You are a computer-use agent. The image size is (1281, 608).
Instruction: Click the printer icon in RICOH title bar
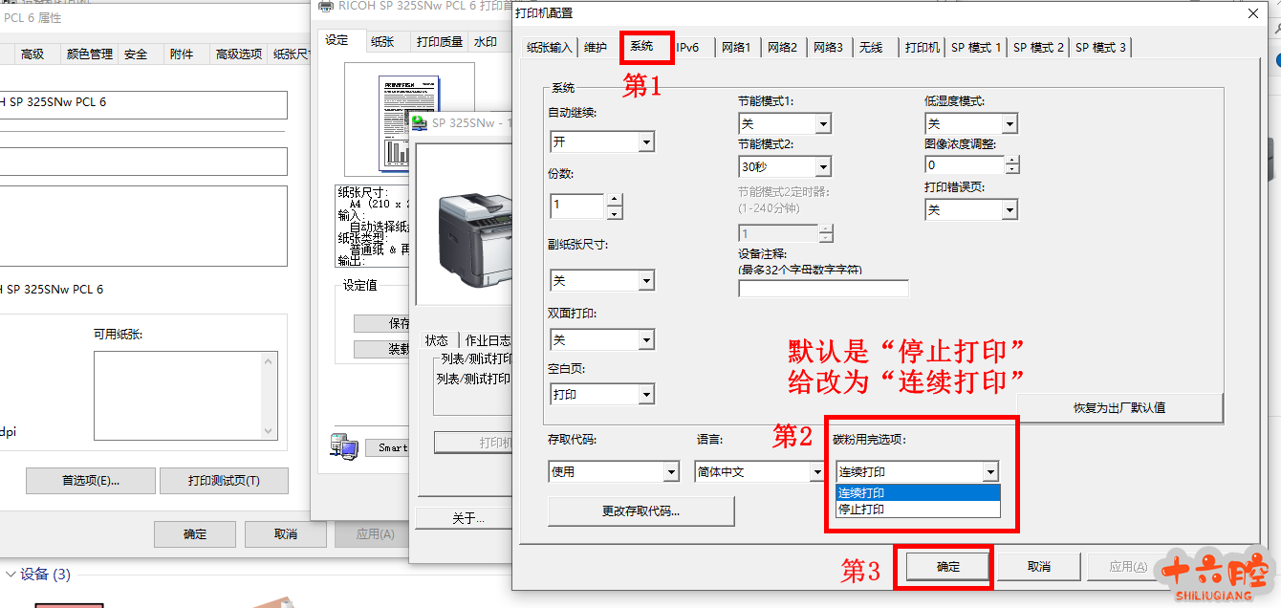click(x=324, y=7)
